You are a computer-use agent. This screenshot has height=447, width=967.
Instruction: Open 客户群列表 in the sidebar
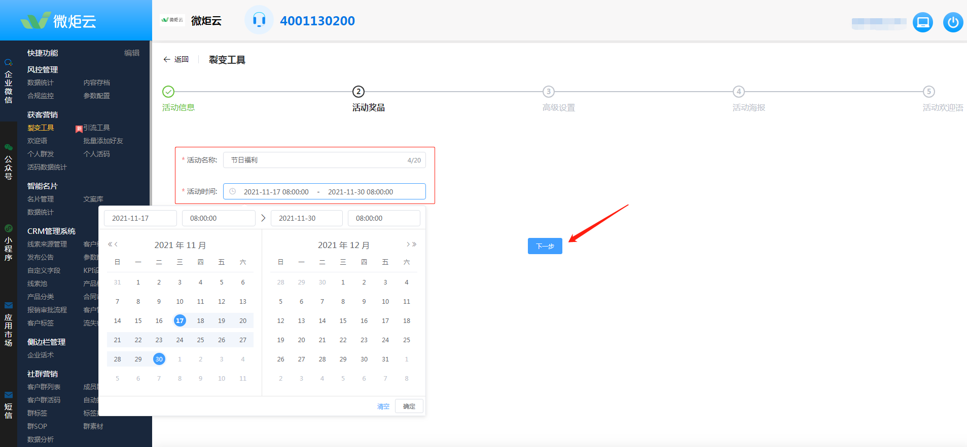pos(44,387)
